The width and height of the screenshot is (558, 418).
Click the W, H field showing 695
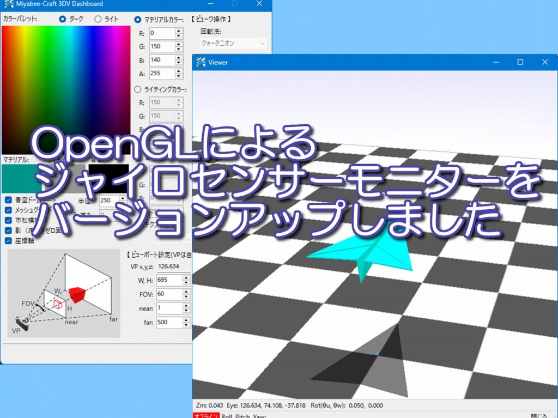(169, 280)
